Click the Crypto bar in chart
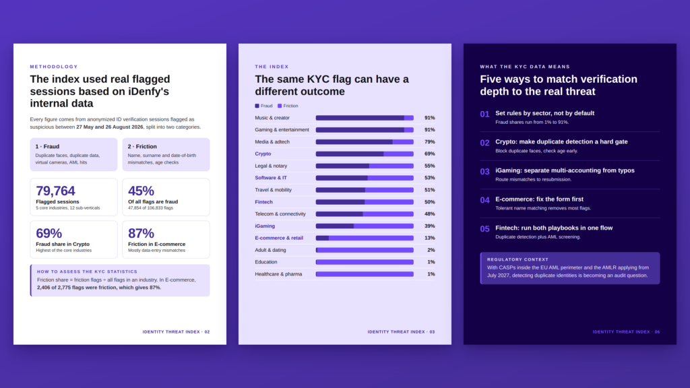 pos(365,154)
